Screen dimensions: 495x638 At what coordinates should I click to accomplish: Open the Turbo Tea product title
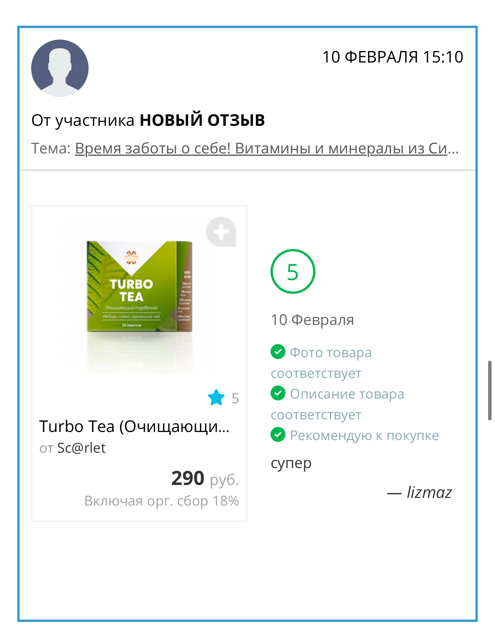134,427
